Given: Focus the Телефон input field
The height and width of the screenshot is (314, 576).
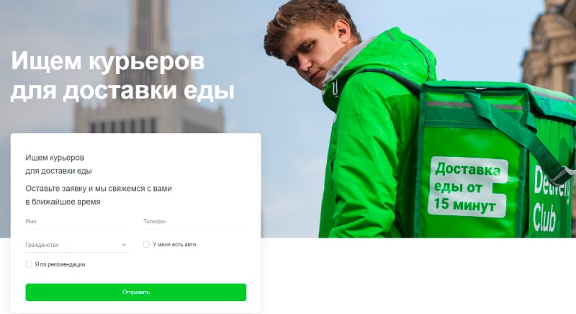Looking at the screenshot, I should [x=194, y=222].
